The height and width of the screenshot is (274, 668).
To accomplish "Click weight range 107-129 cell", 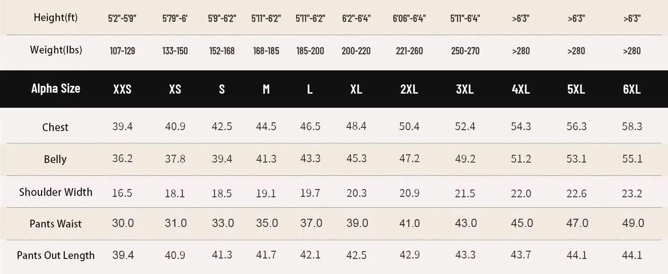I will click(122, 51).
